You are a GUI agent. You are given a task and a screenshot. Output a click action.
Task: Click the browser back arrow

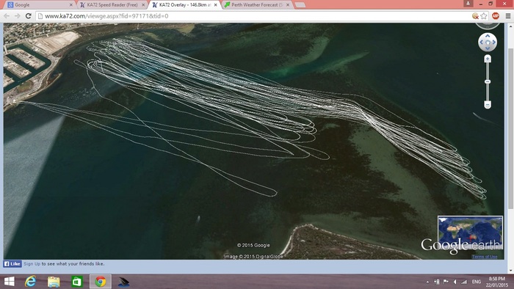(7, 16)
